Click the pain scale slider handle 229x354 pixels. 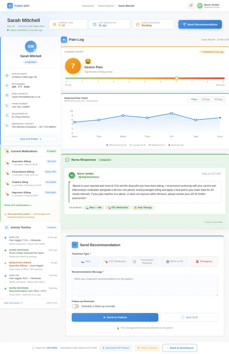tap(177, 78)
